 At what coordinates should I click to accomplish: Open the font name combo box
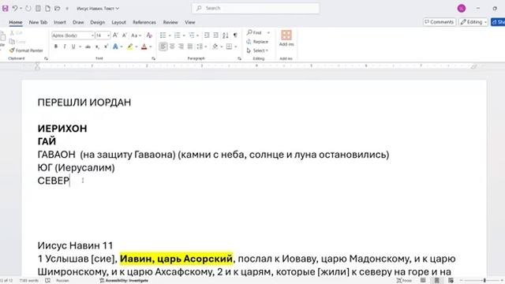73,35
